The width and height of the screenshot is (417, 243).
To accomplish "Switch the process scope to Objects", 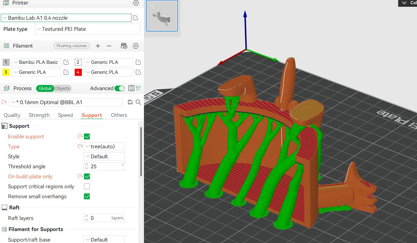I will click(62, 88).
